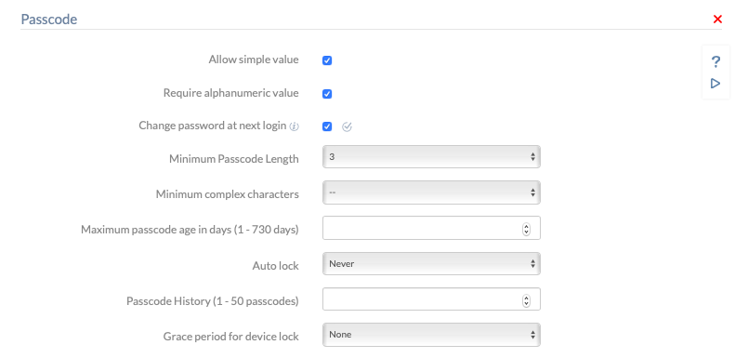Click stepper arrows in Maximum passcode age field

(x=526, y=229)
